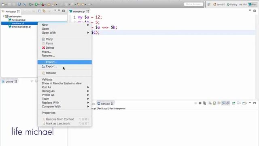Choose Refresh from the context menu
Screen dimensions: 259x146
tap(65, 73)
